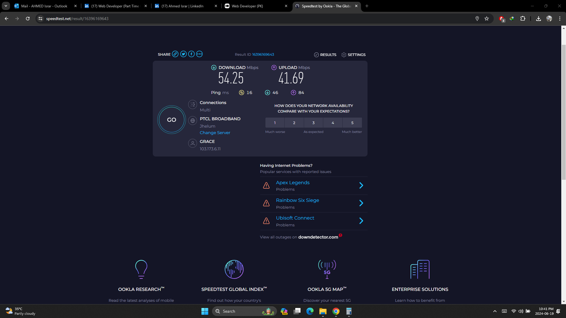Bookmark this page with star icon
Viewport: 566px width, 318px height.
point(487,19)
